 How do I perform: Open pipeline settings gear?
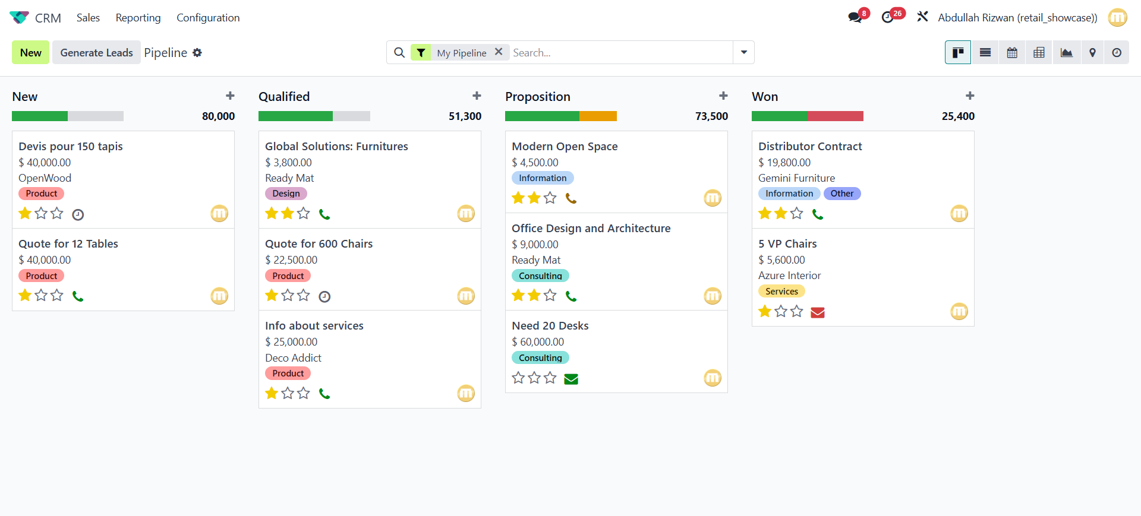coord(197,53)
